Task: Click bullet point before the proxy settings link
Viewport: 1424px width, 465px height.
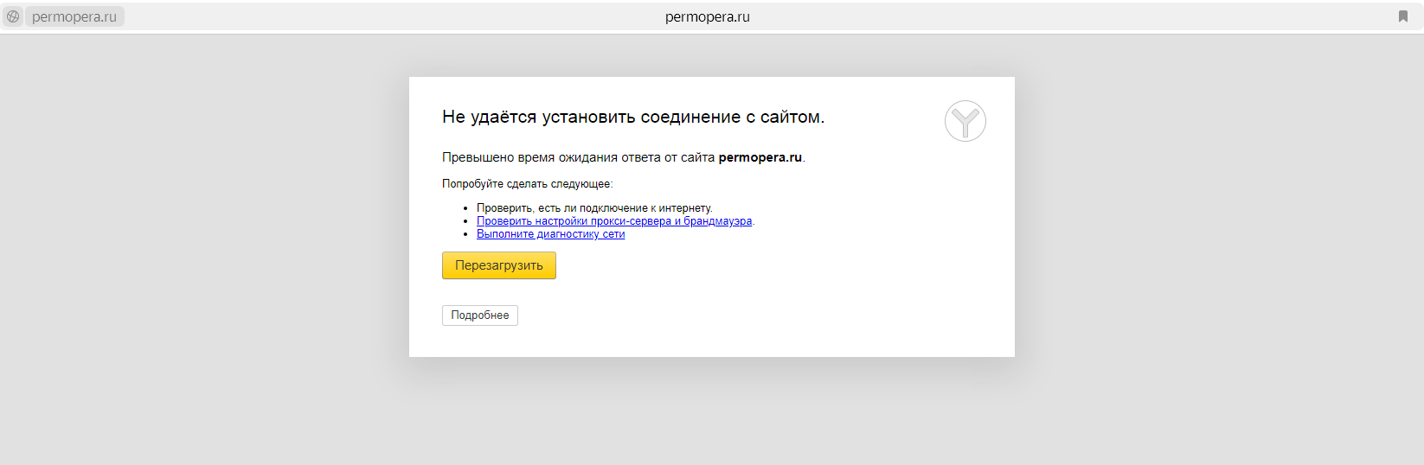Action: click(466, 221)
